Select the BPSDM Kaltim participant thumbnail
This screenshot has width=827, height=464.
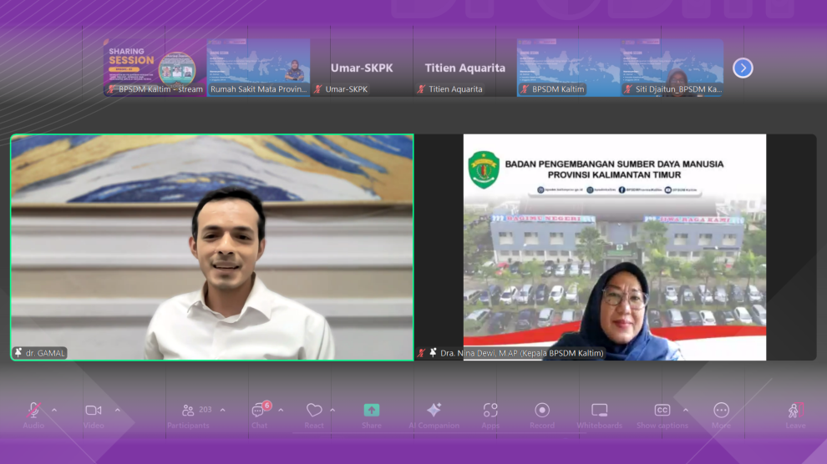pyautogui.click(x=569, y=68)
